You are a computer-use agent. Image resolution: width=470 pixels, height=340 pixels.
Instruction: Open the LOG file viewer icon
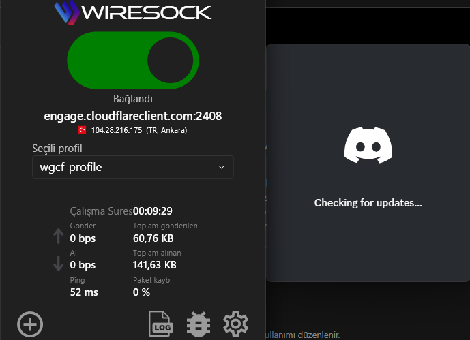(x=161, y=324)
